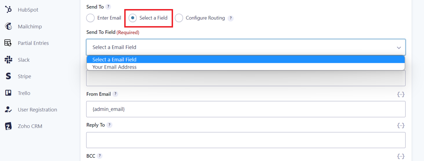424x161 pixels.
Task: Collapse the email field dropdown via its chevron
Action: (x=399, y=47)
